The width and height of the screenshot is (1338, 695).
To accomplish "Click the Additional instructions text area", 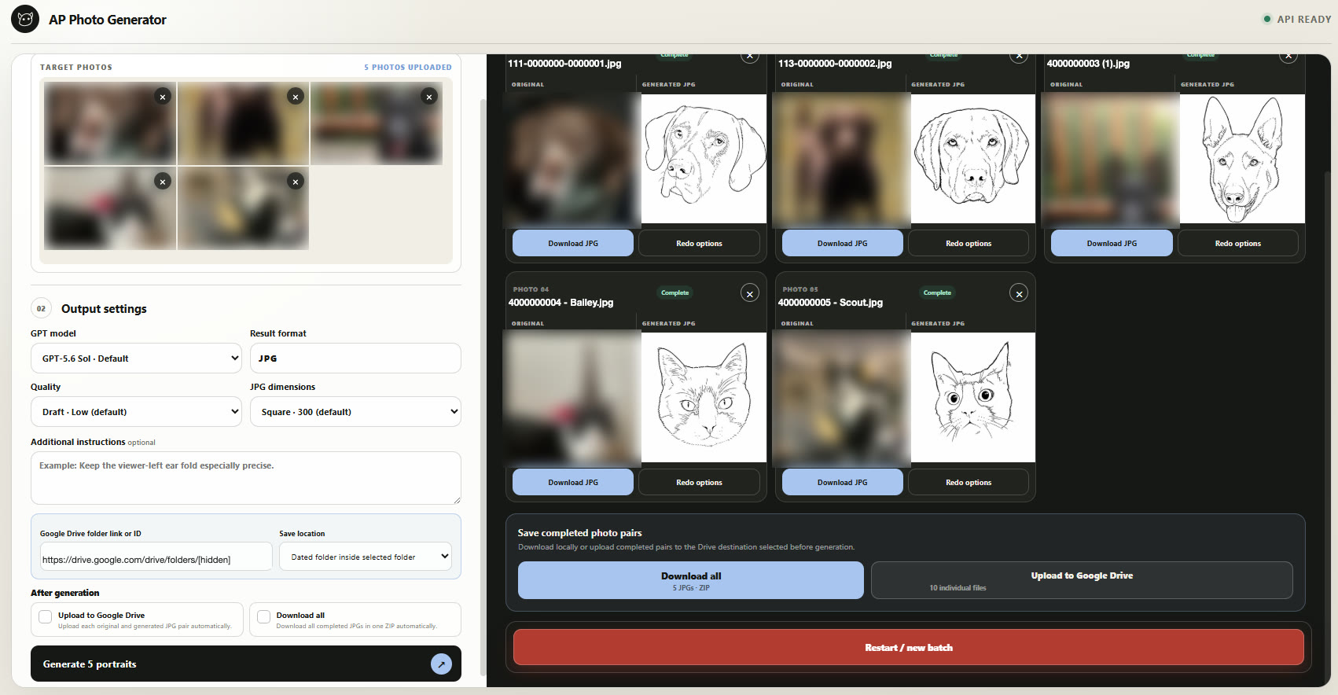I will pos(246,478).
